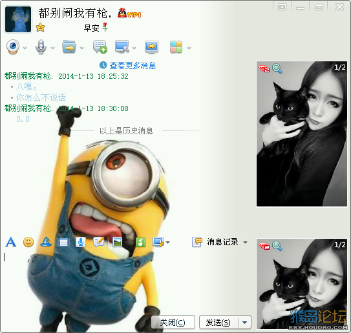This screenshot has height=333, width=351.
Task: Create discussion group with chat plus icon
Action: pos(100,46)
